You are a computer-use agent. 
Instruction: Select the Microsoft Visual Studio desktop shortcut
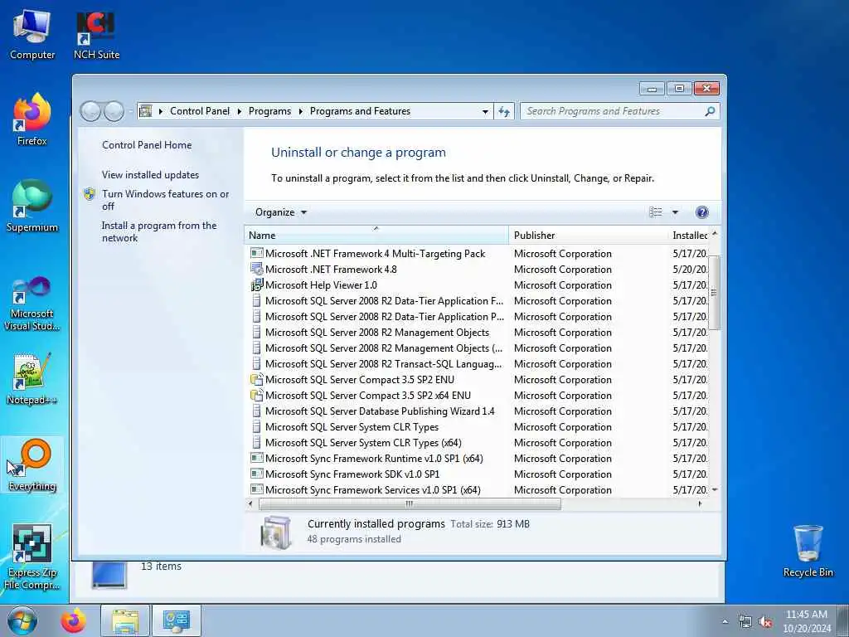click(x=32, y=304)
